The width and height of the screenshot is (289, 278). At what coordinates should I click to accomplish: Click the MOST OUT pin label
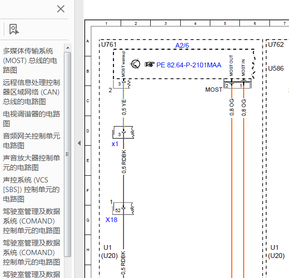point(231,65)
